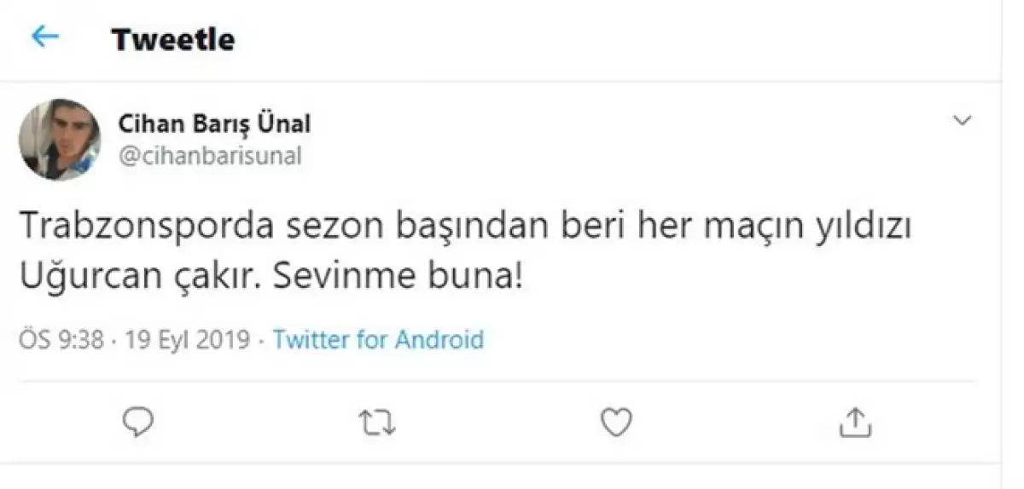Click the Twitter for Android source link

click(x=378, y=340)
